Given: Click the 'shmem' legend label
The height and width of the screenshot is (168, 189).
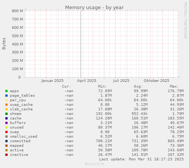Looking at the screenshot, I should coord(16,114).
